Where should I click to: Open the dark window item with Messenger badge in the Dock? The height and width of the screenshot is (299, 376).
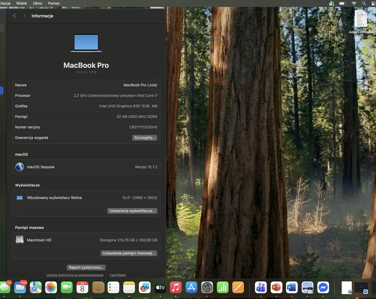tap(361, 288)
